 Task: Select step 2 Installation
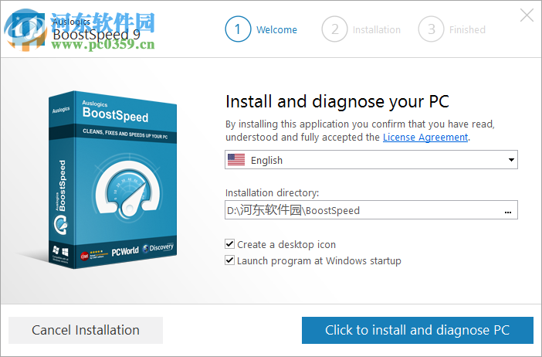(361, 29)
